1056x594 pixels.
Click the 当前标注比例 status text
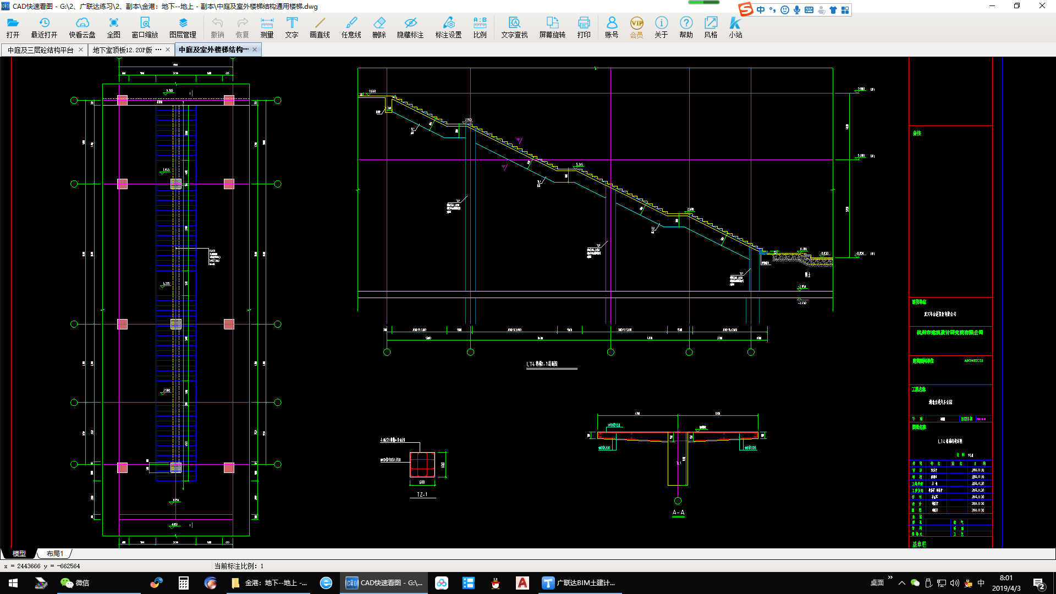pyautogui.click(x=239, y=566)
